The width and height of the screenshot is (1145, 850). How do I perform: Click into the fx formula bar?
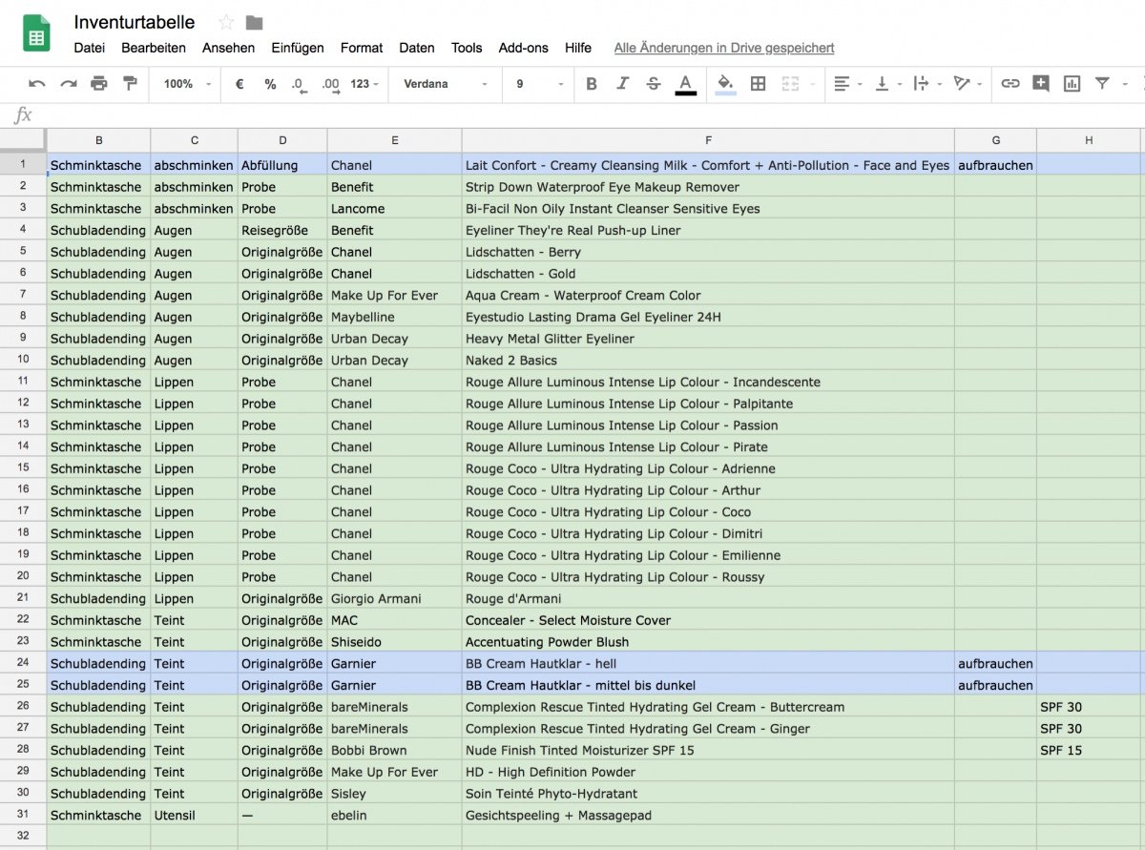(x=592, y=115)
